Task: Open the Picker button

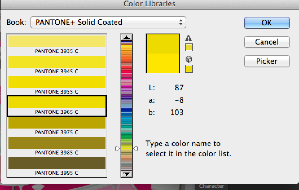Action: (x=267, y=61)
